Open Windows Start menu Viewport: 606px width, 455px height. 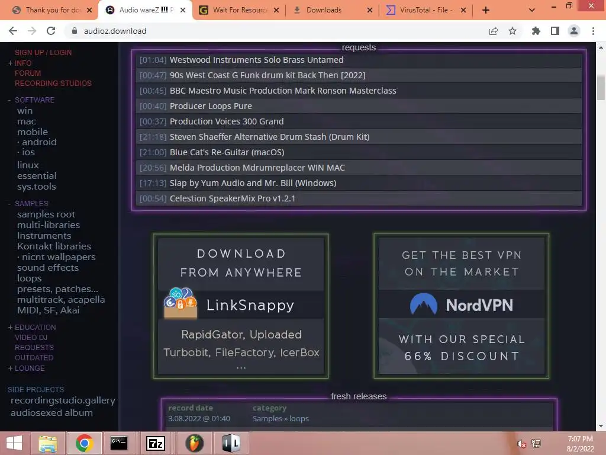click(14, 443)
